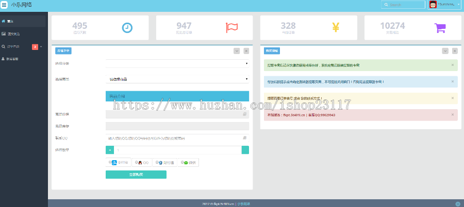
Task: Click the header Search input
Action: [403, 5]
